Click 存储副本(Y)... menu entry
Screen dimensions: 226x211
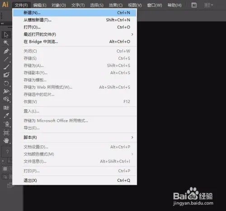click(x=75, y=73)
